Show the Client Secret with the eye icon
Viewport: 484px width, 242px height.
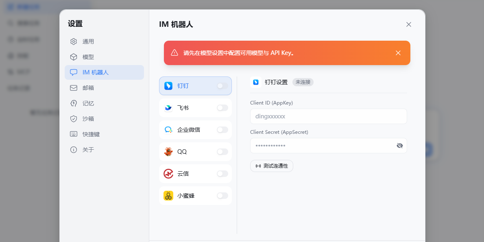(x=400, y=146)
